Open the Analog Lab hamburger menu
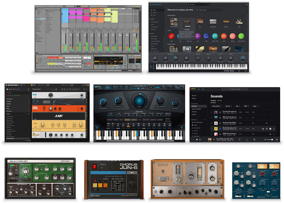 pyautogui.click(x=150, y=4)
